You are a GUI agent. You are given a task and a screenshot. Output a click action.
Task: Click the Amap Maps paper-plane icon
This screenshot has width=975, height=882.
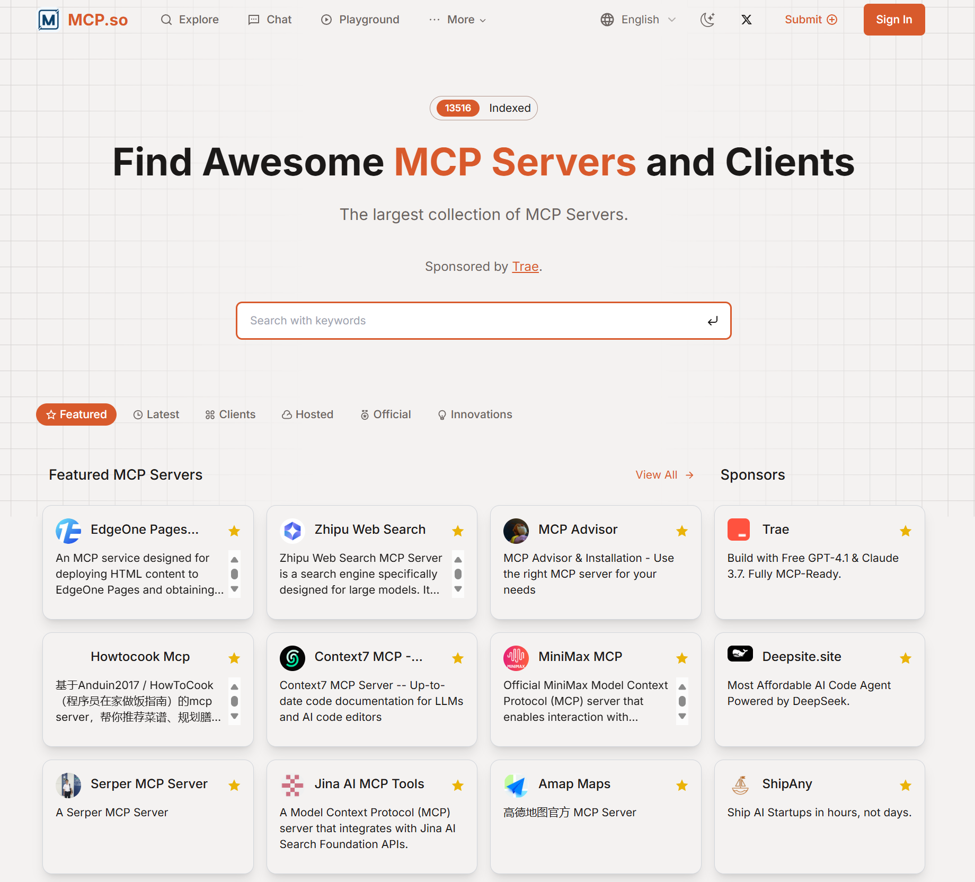pyautogui.click(x=516, y=785)
